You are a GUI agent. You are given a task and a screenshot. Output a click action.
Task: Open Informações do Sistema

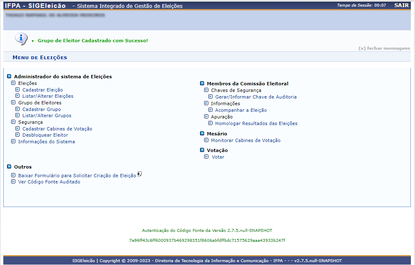coord(46,142)
